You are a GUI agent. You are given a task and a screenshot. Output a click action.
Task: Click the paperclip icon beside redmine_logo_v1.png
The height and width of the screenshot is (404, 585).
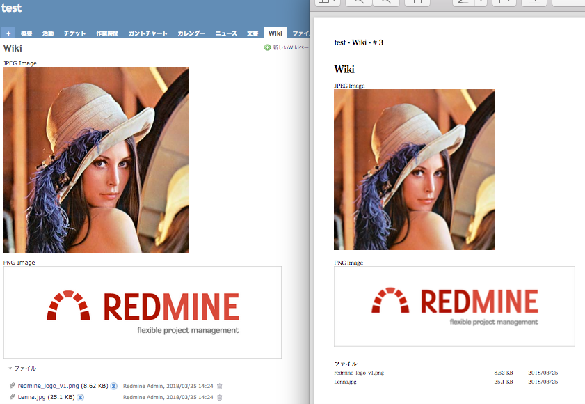pyautogui.click(x=13, y=386)
